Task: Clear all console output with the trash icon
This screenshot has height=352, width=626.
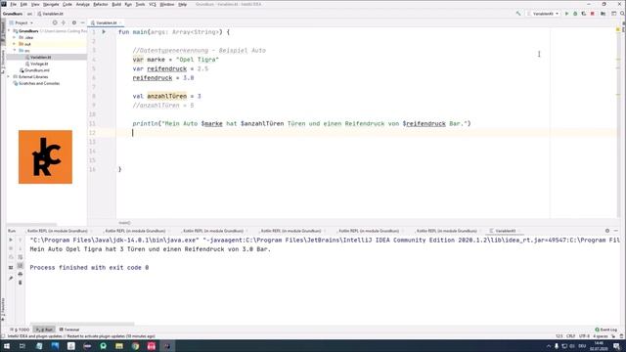Action: [20, 283]
